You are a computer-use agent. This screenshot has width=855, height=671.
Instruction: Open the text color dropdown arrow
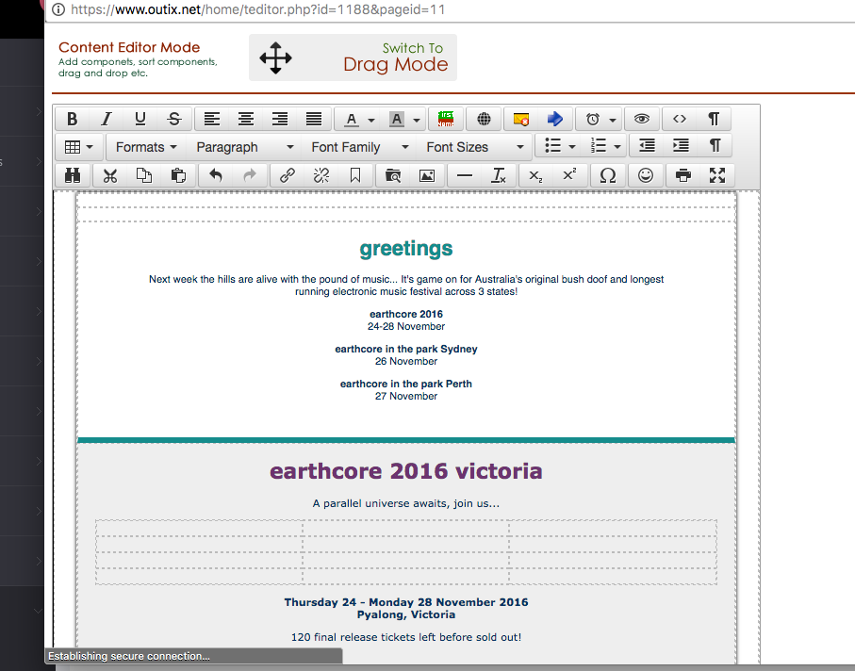371,120
